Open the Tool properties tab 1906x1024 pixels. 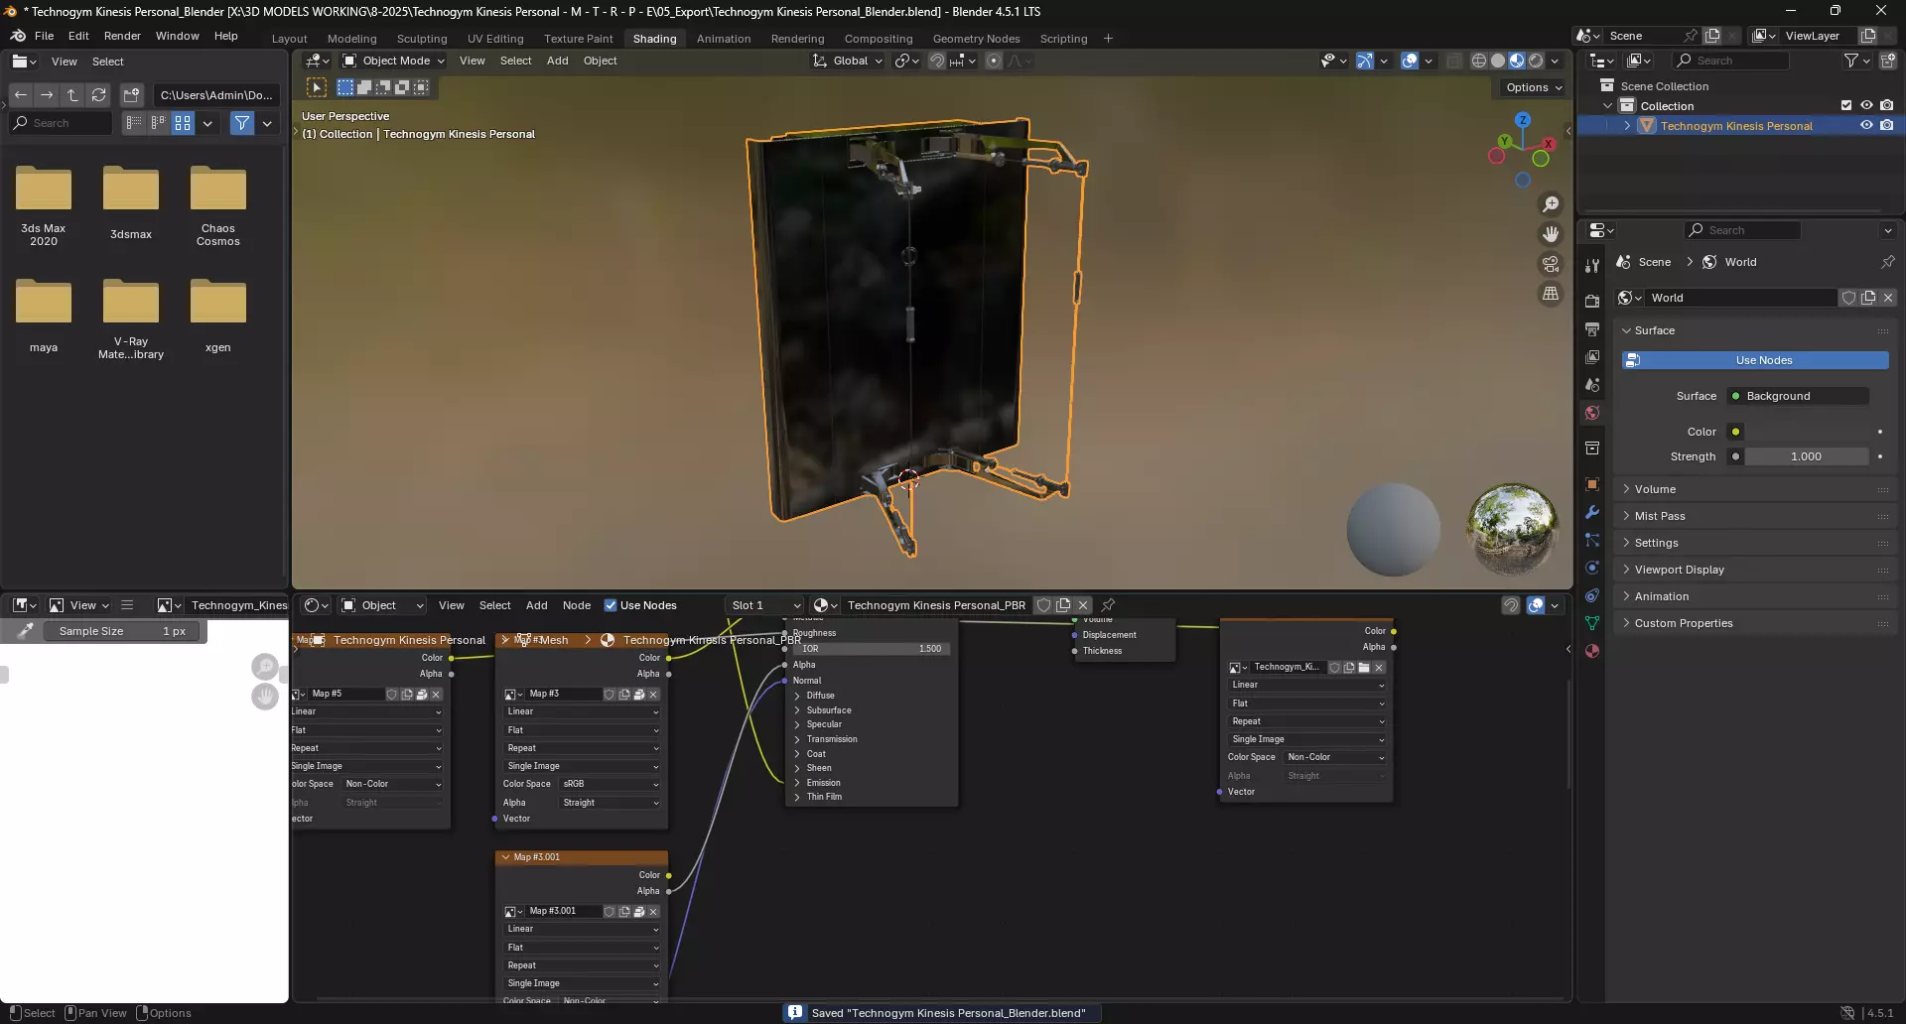(1592, 266)
